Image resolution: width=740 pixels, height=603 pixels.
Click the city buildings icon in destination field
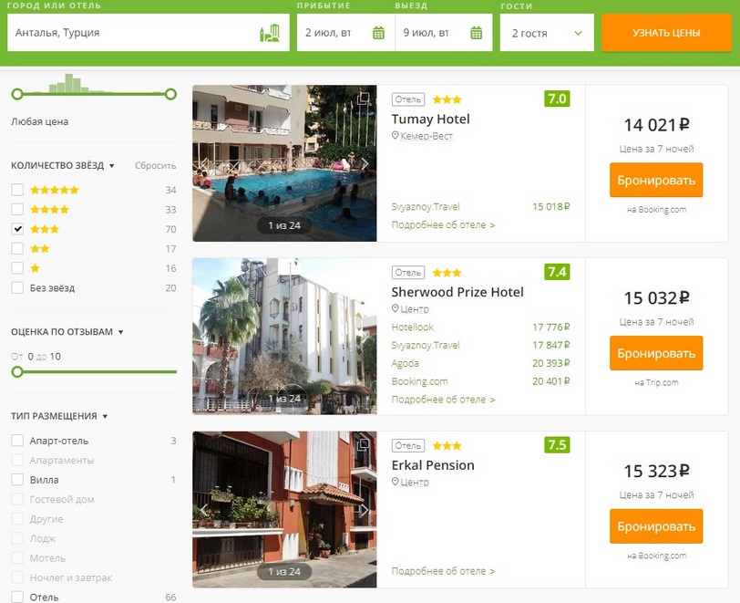point(269,34)
